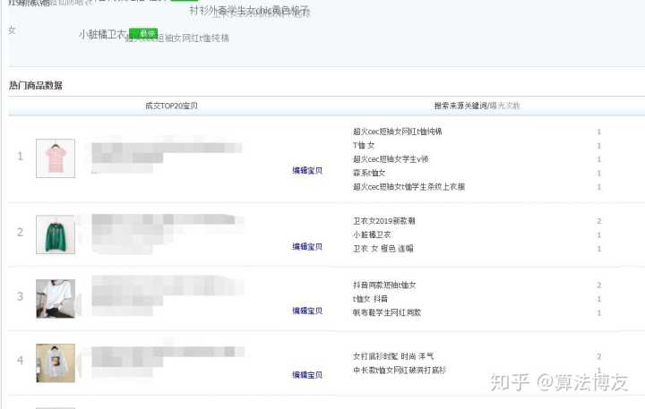Click the green badge beside 小脏橘卫衣 at top
This screenshot has width=645, height=409.
click(143, 34)
